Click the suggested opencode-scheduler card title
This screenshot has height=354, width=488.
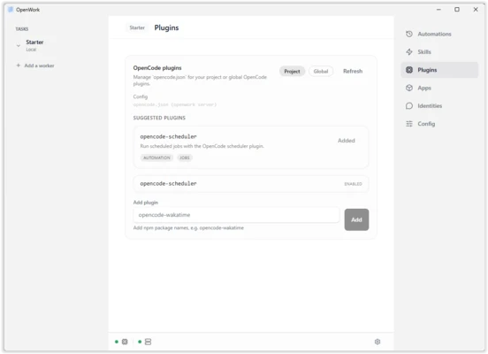(168, 136)
